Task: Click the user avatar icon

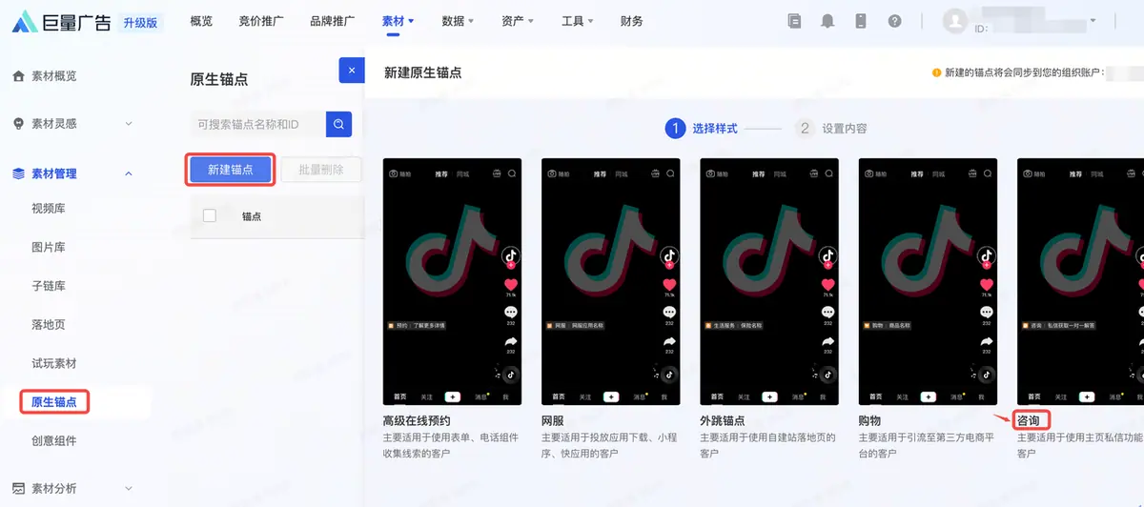Action: (954, 20)
